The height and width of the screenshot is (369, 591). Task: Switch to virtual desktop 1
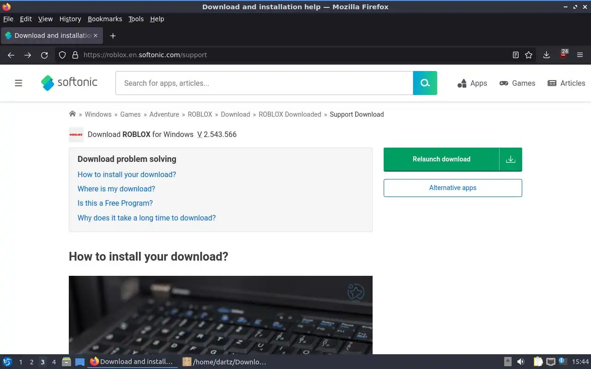pyautogui.click(x=20, y=362)
